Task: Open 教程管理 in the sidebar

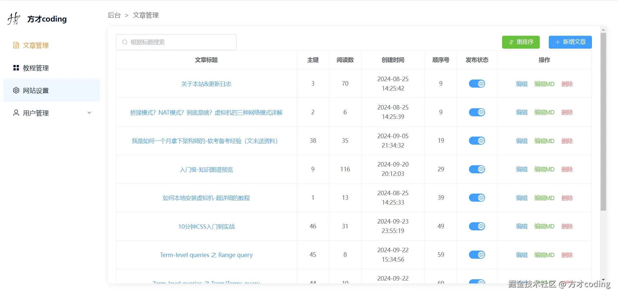Action: click(51, 68)
